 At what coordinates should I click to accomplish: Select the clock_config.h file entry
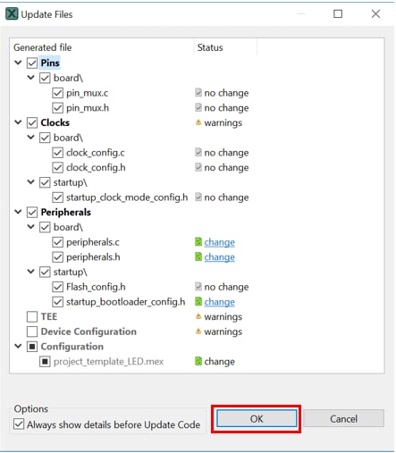pyautogui.click(x=96, y=168)
